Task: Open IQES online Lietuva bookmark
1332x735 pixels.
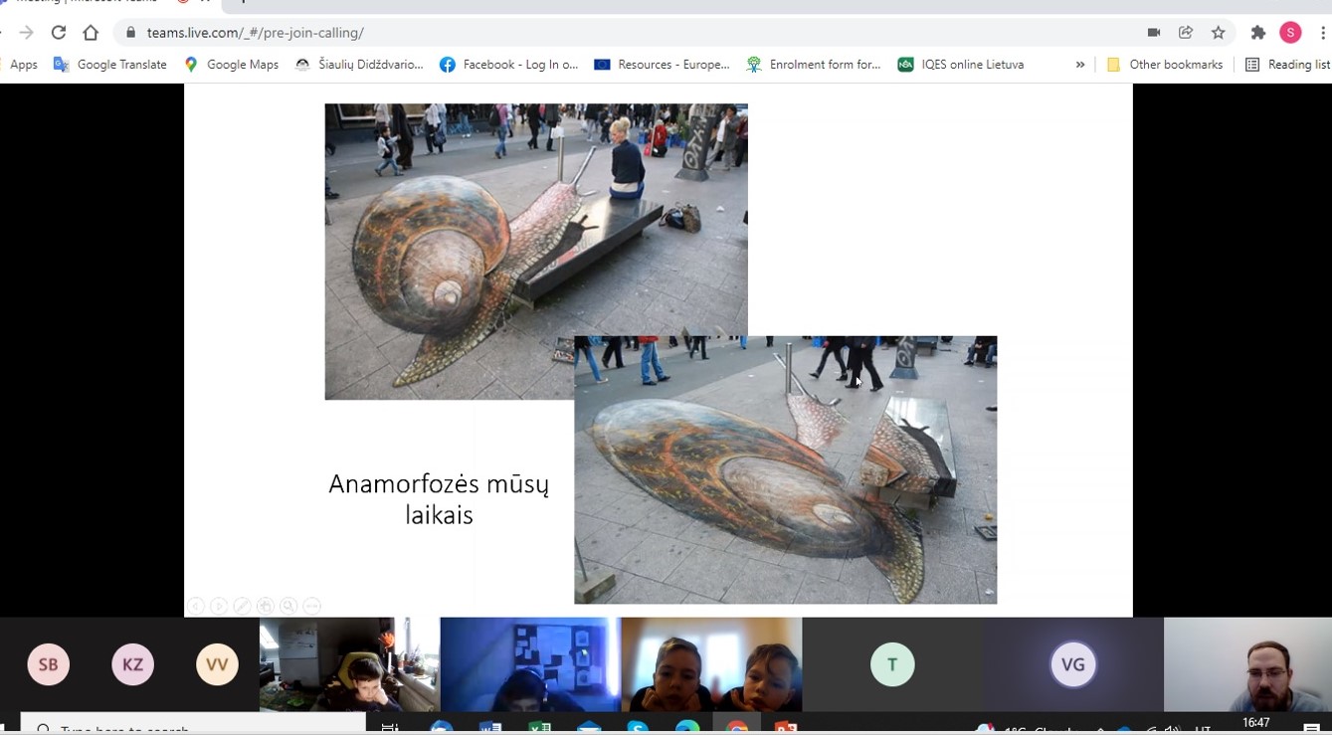Action: [961, 65]
